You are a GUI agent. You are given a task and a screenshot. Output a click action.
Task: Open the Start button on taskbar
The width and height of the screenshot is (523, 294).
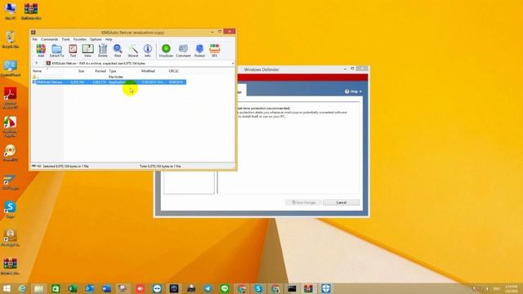(x=7, y=288)
